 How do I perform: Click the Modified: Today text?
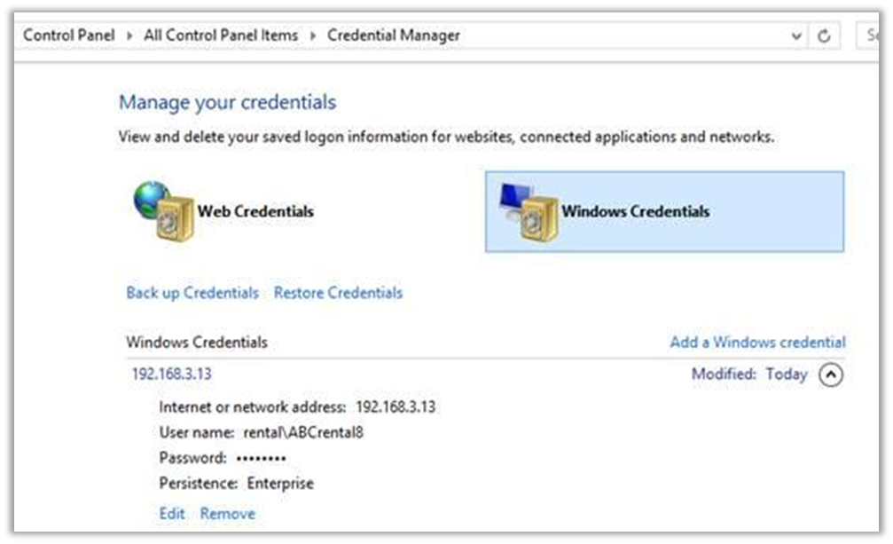point(748,374)
